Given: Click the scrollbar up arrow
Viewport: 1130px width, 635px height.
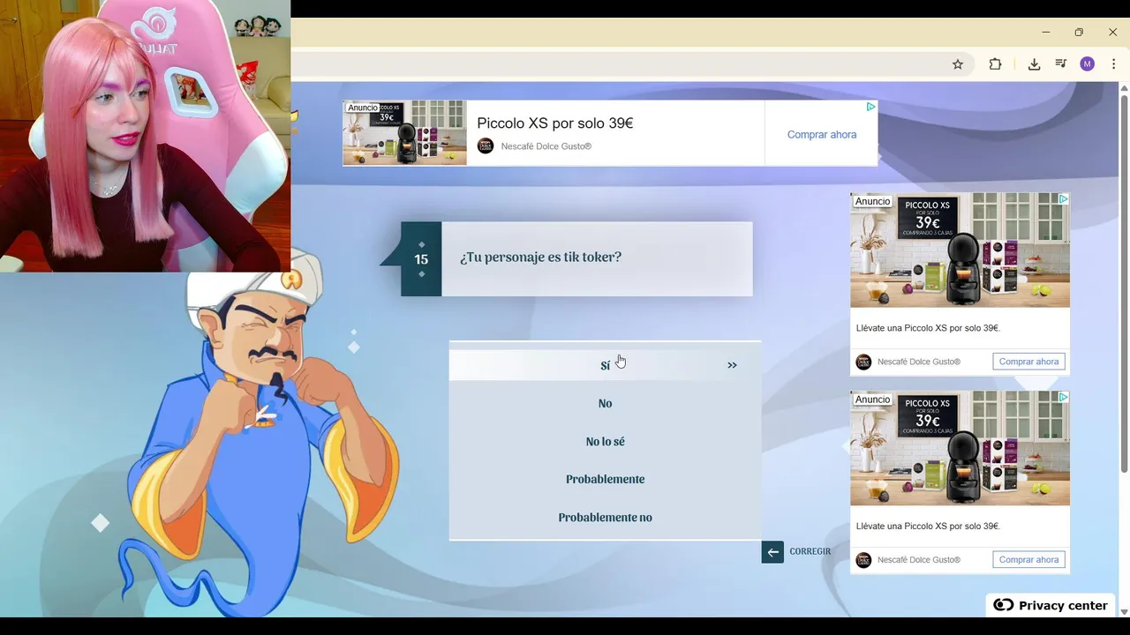Looking at the screenshot, I should (1124, 87).
